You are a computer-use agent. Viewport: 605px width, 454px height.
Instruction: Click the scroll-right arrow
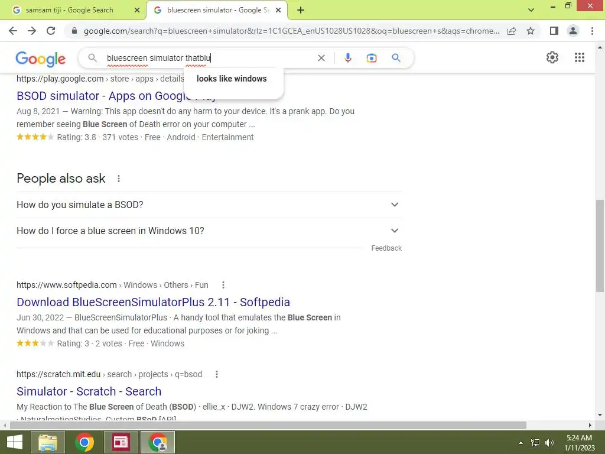(590, 426)
